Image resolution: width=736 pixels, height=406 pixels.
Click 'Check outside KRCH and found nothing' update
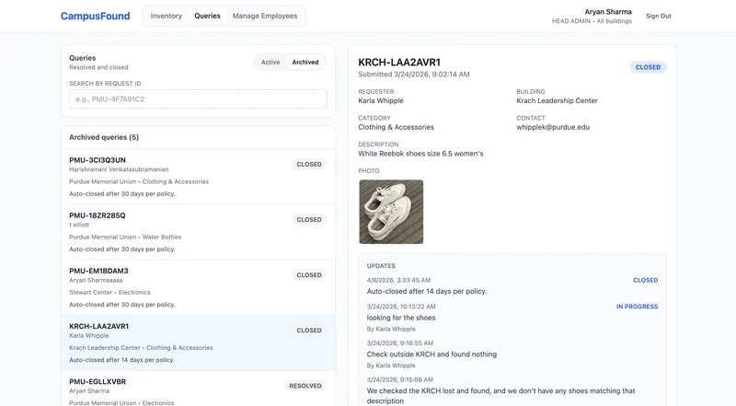click(431, 354)
